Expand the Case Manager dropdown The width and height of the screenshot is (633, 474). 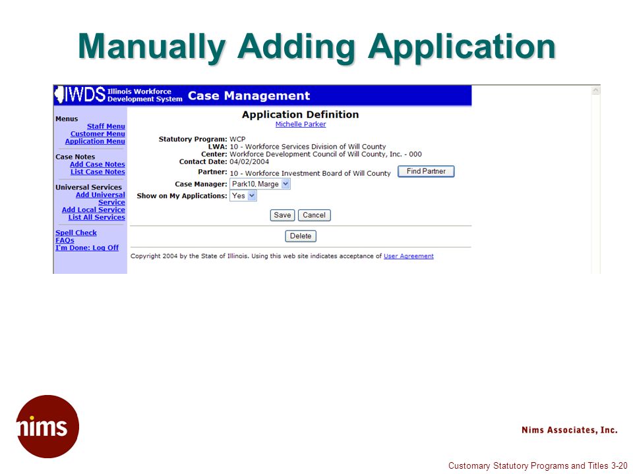coord(260,184)
